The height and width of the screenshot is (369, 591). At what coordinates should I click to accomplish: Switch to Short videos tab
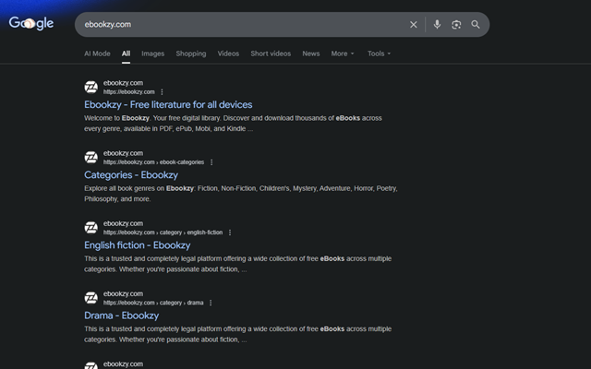pos(271,54)
